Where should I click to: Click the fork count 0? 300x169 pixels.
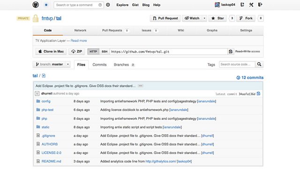pos(261,18)
